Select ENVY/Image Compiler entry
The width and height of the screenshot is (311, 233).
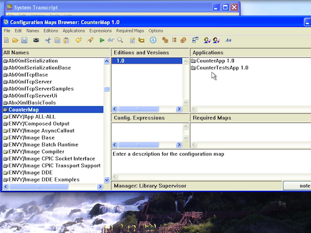click(53, 152)
